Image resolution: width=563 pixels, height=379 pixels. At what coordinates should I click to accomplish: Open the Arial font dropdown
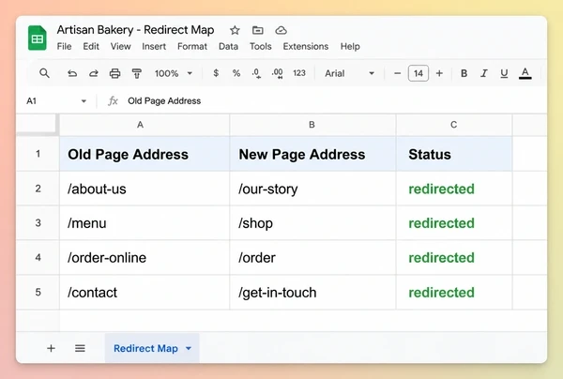click(349, 73)
